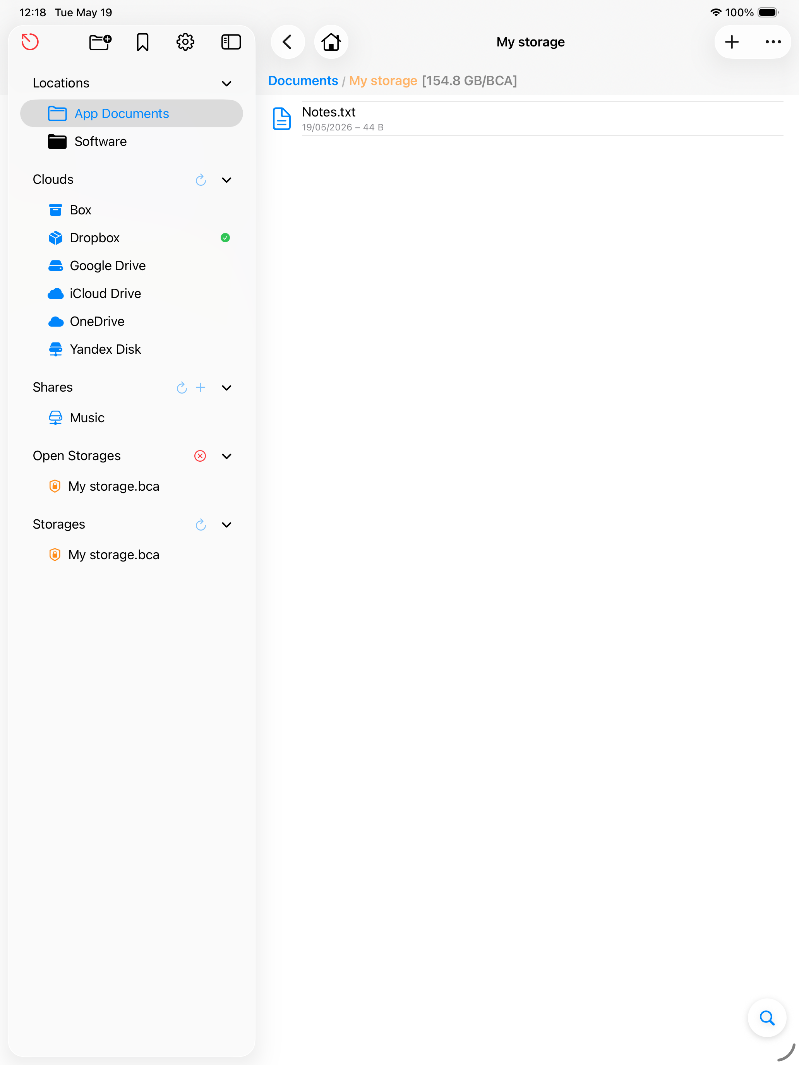
Task: Click the iCloud Drive cloud icon
Action: coord(56,294)
